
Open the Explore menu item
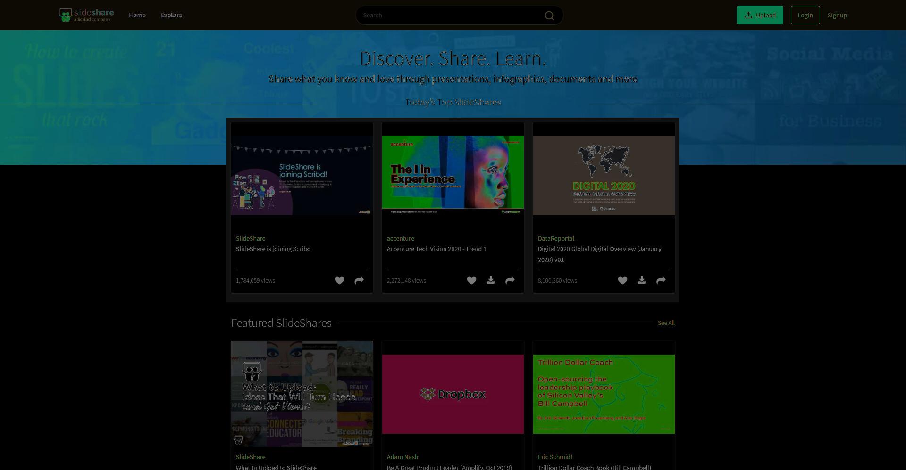pos(171,15)
